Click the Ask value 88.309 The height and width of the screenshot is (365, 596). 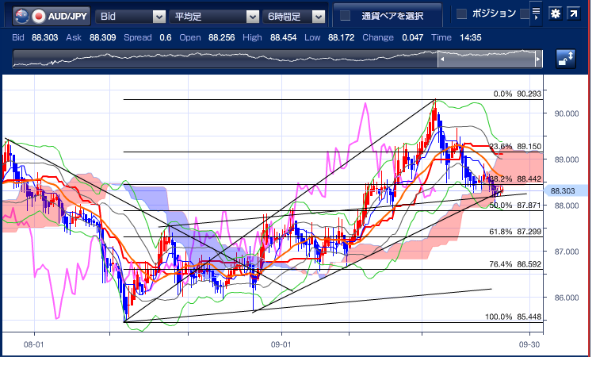point(102,37)
